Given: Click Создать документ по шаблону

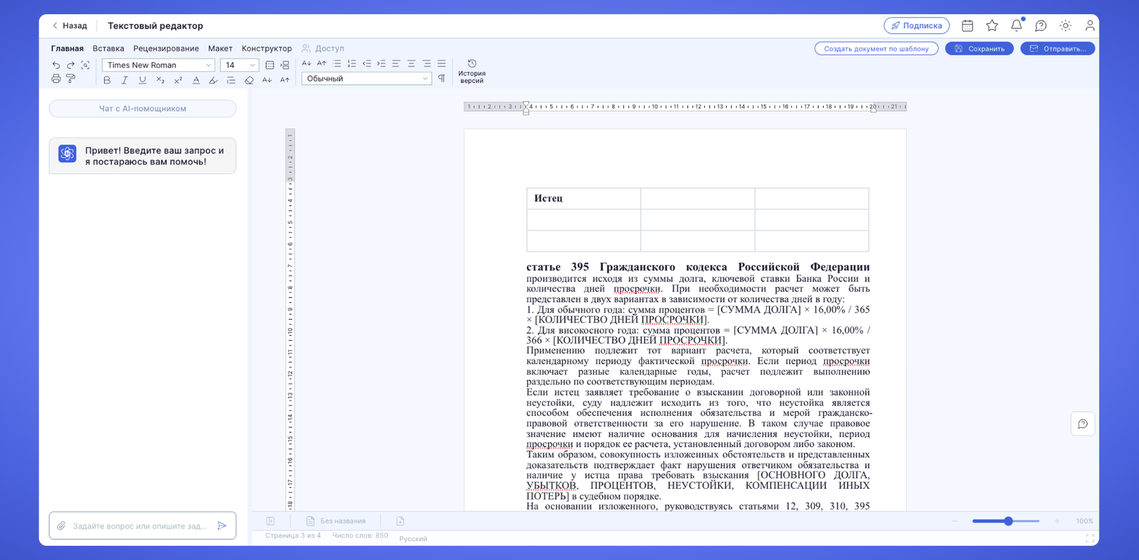Looking at the screenshot, I should click(876, 49).
